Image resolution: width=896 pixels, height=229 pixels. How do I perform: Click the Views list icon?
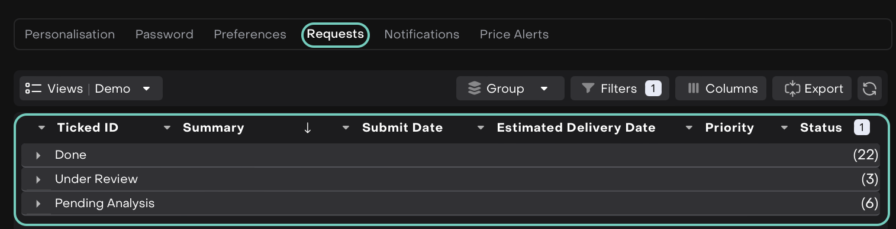pos(33,89)
